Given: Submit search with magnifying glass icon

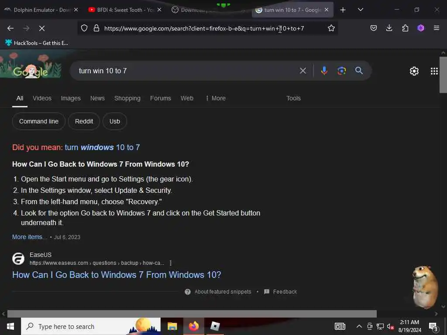Looking at the screenshot, I should [x=359, y=71].
